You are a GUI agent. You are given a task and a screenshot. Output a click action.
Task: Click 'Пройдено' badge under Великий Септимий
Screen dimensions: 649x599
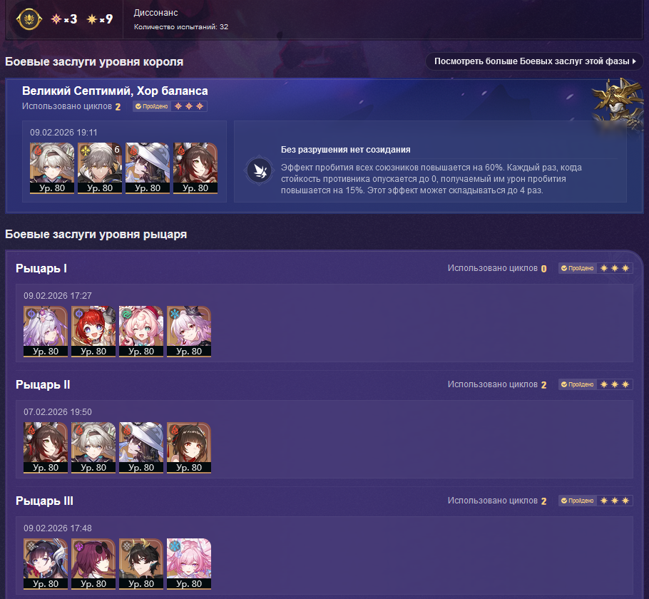151,106
